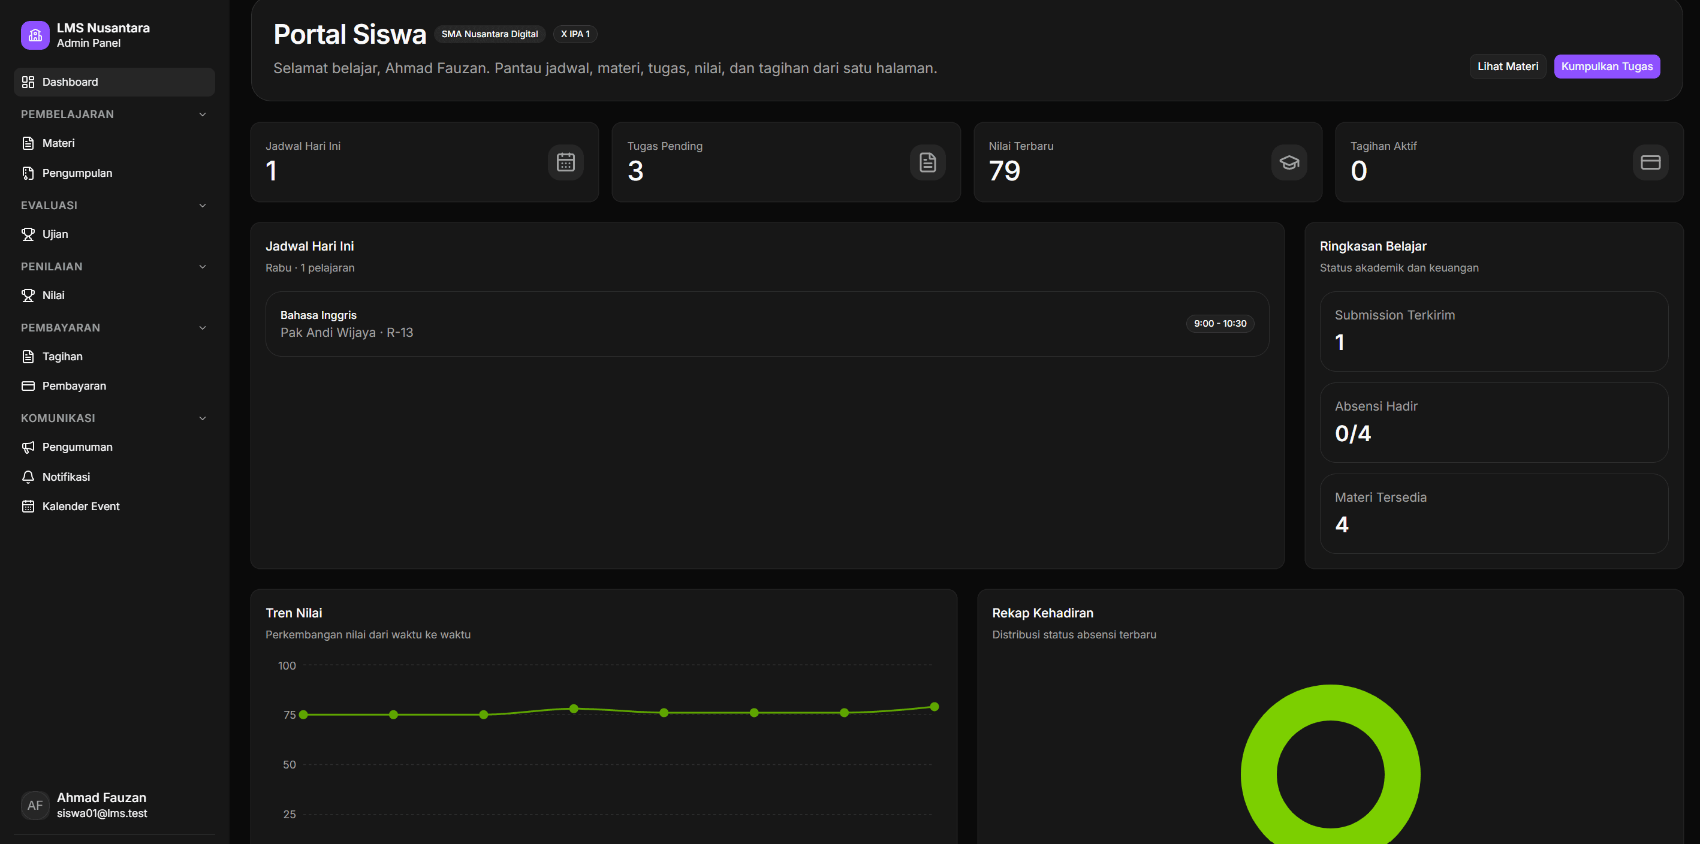Click the Materi Tersedia summary card
The image size is (1700, 844).
pos(1494,513)
